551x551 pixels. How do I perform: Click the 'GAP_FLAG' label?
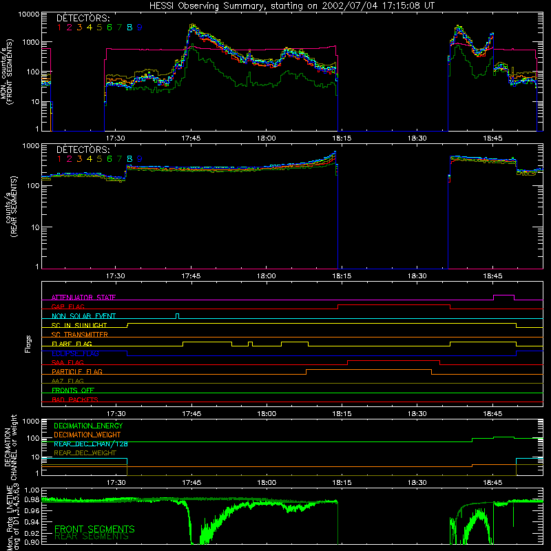(x=67, y=306)
